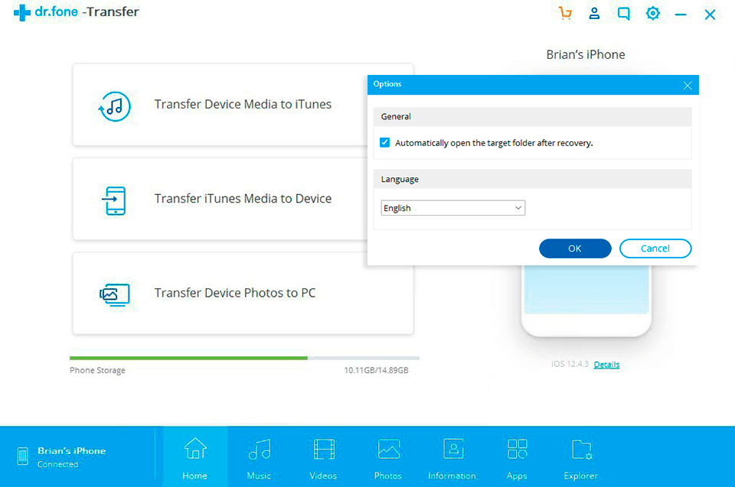This screenshot has width=735, height=487.
Task: Confirm options by clicking OK
Action: pyautogui.click(x=575, y=248)
